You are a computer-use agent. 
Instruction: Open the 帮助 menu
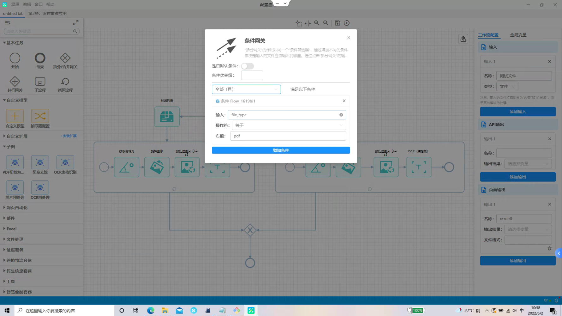click(50, 4)
